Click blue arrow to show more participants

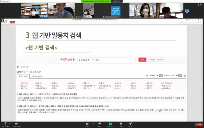pos(187,11)
